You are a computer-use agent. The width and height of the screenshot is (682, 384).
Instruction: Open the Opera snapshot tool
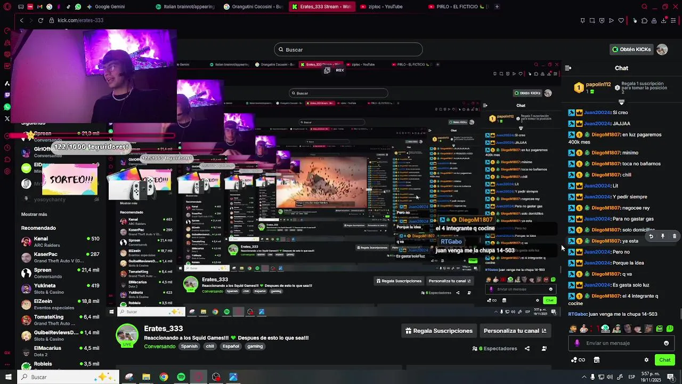click(592, 20)
